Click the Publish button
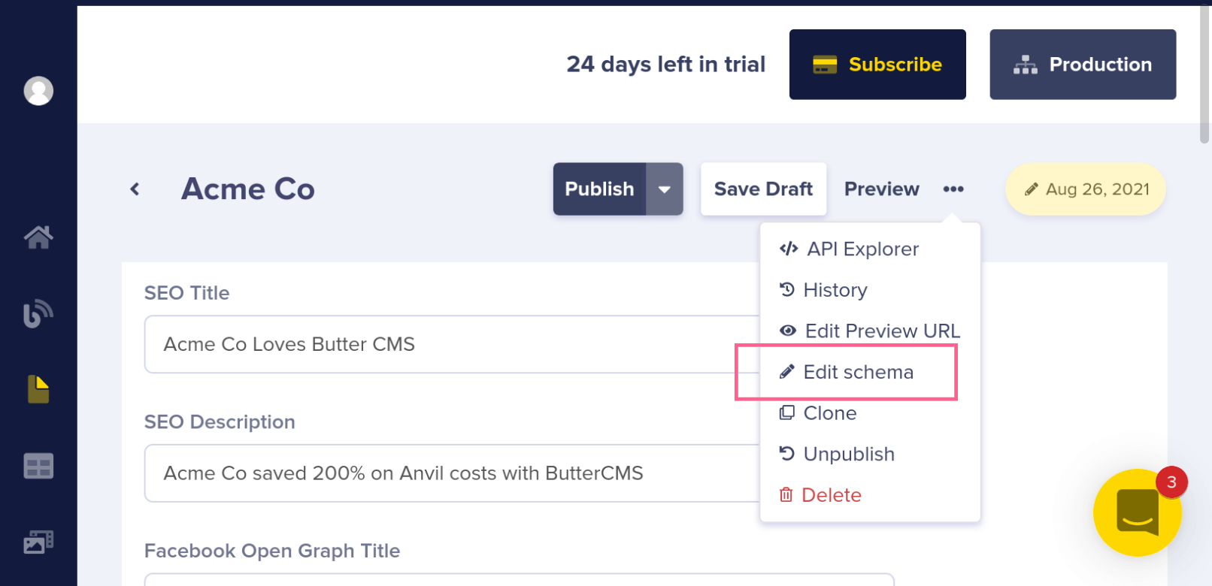This screenshot has height=586, width=1212. point(599,189)
